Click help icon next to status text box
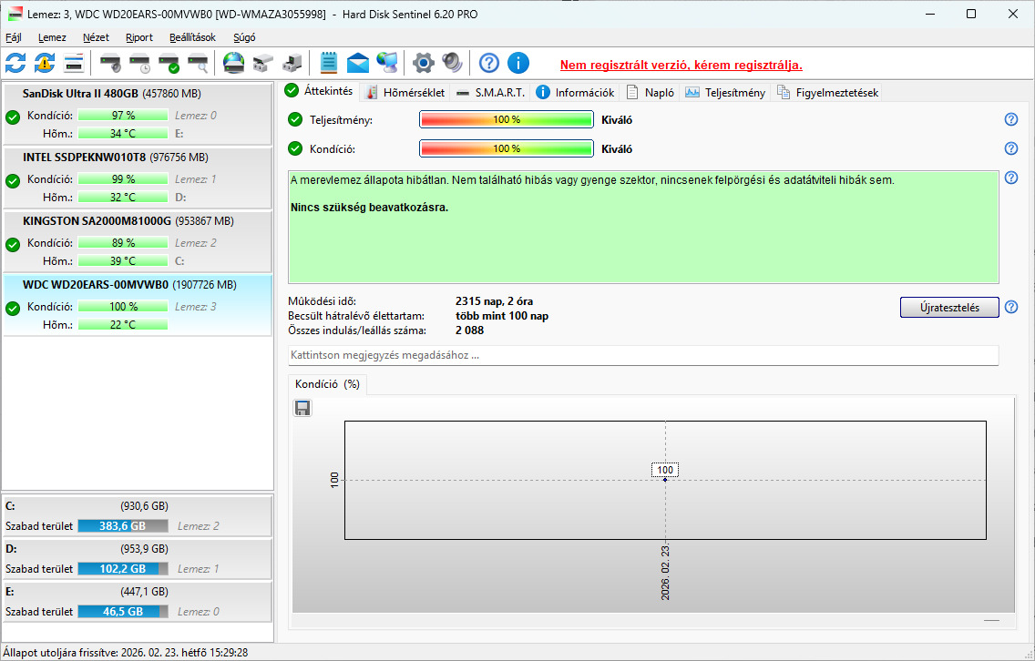The image size is (1035, 661). coord(1011,178)
